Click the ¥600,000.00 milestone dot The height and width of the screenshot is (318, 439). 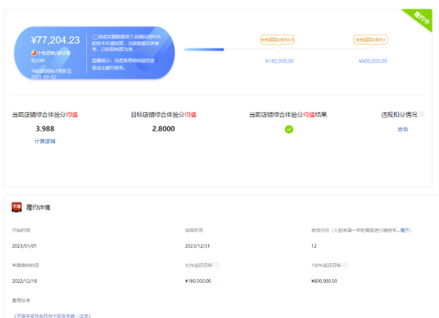click(x=373, y=49)
